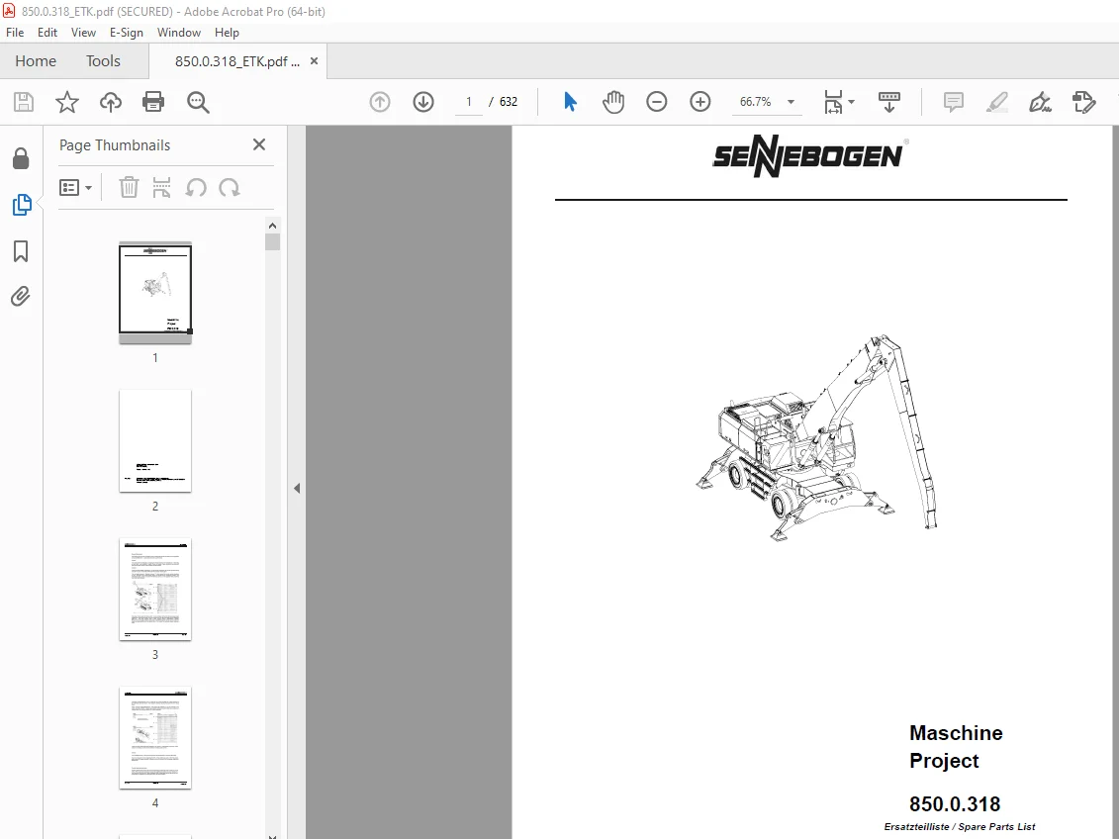Go to next page arrow

tap(423, 102)
